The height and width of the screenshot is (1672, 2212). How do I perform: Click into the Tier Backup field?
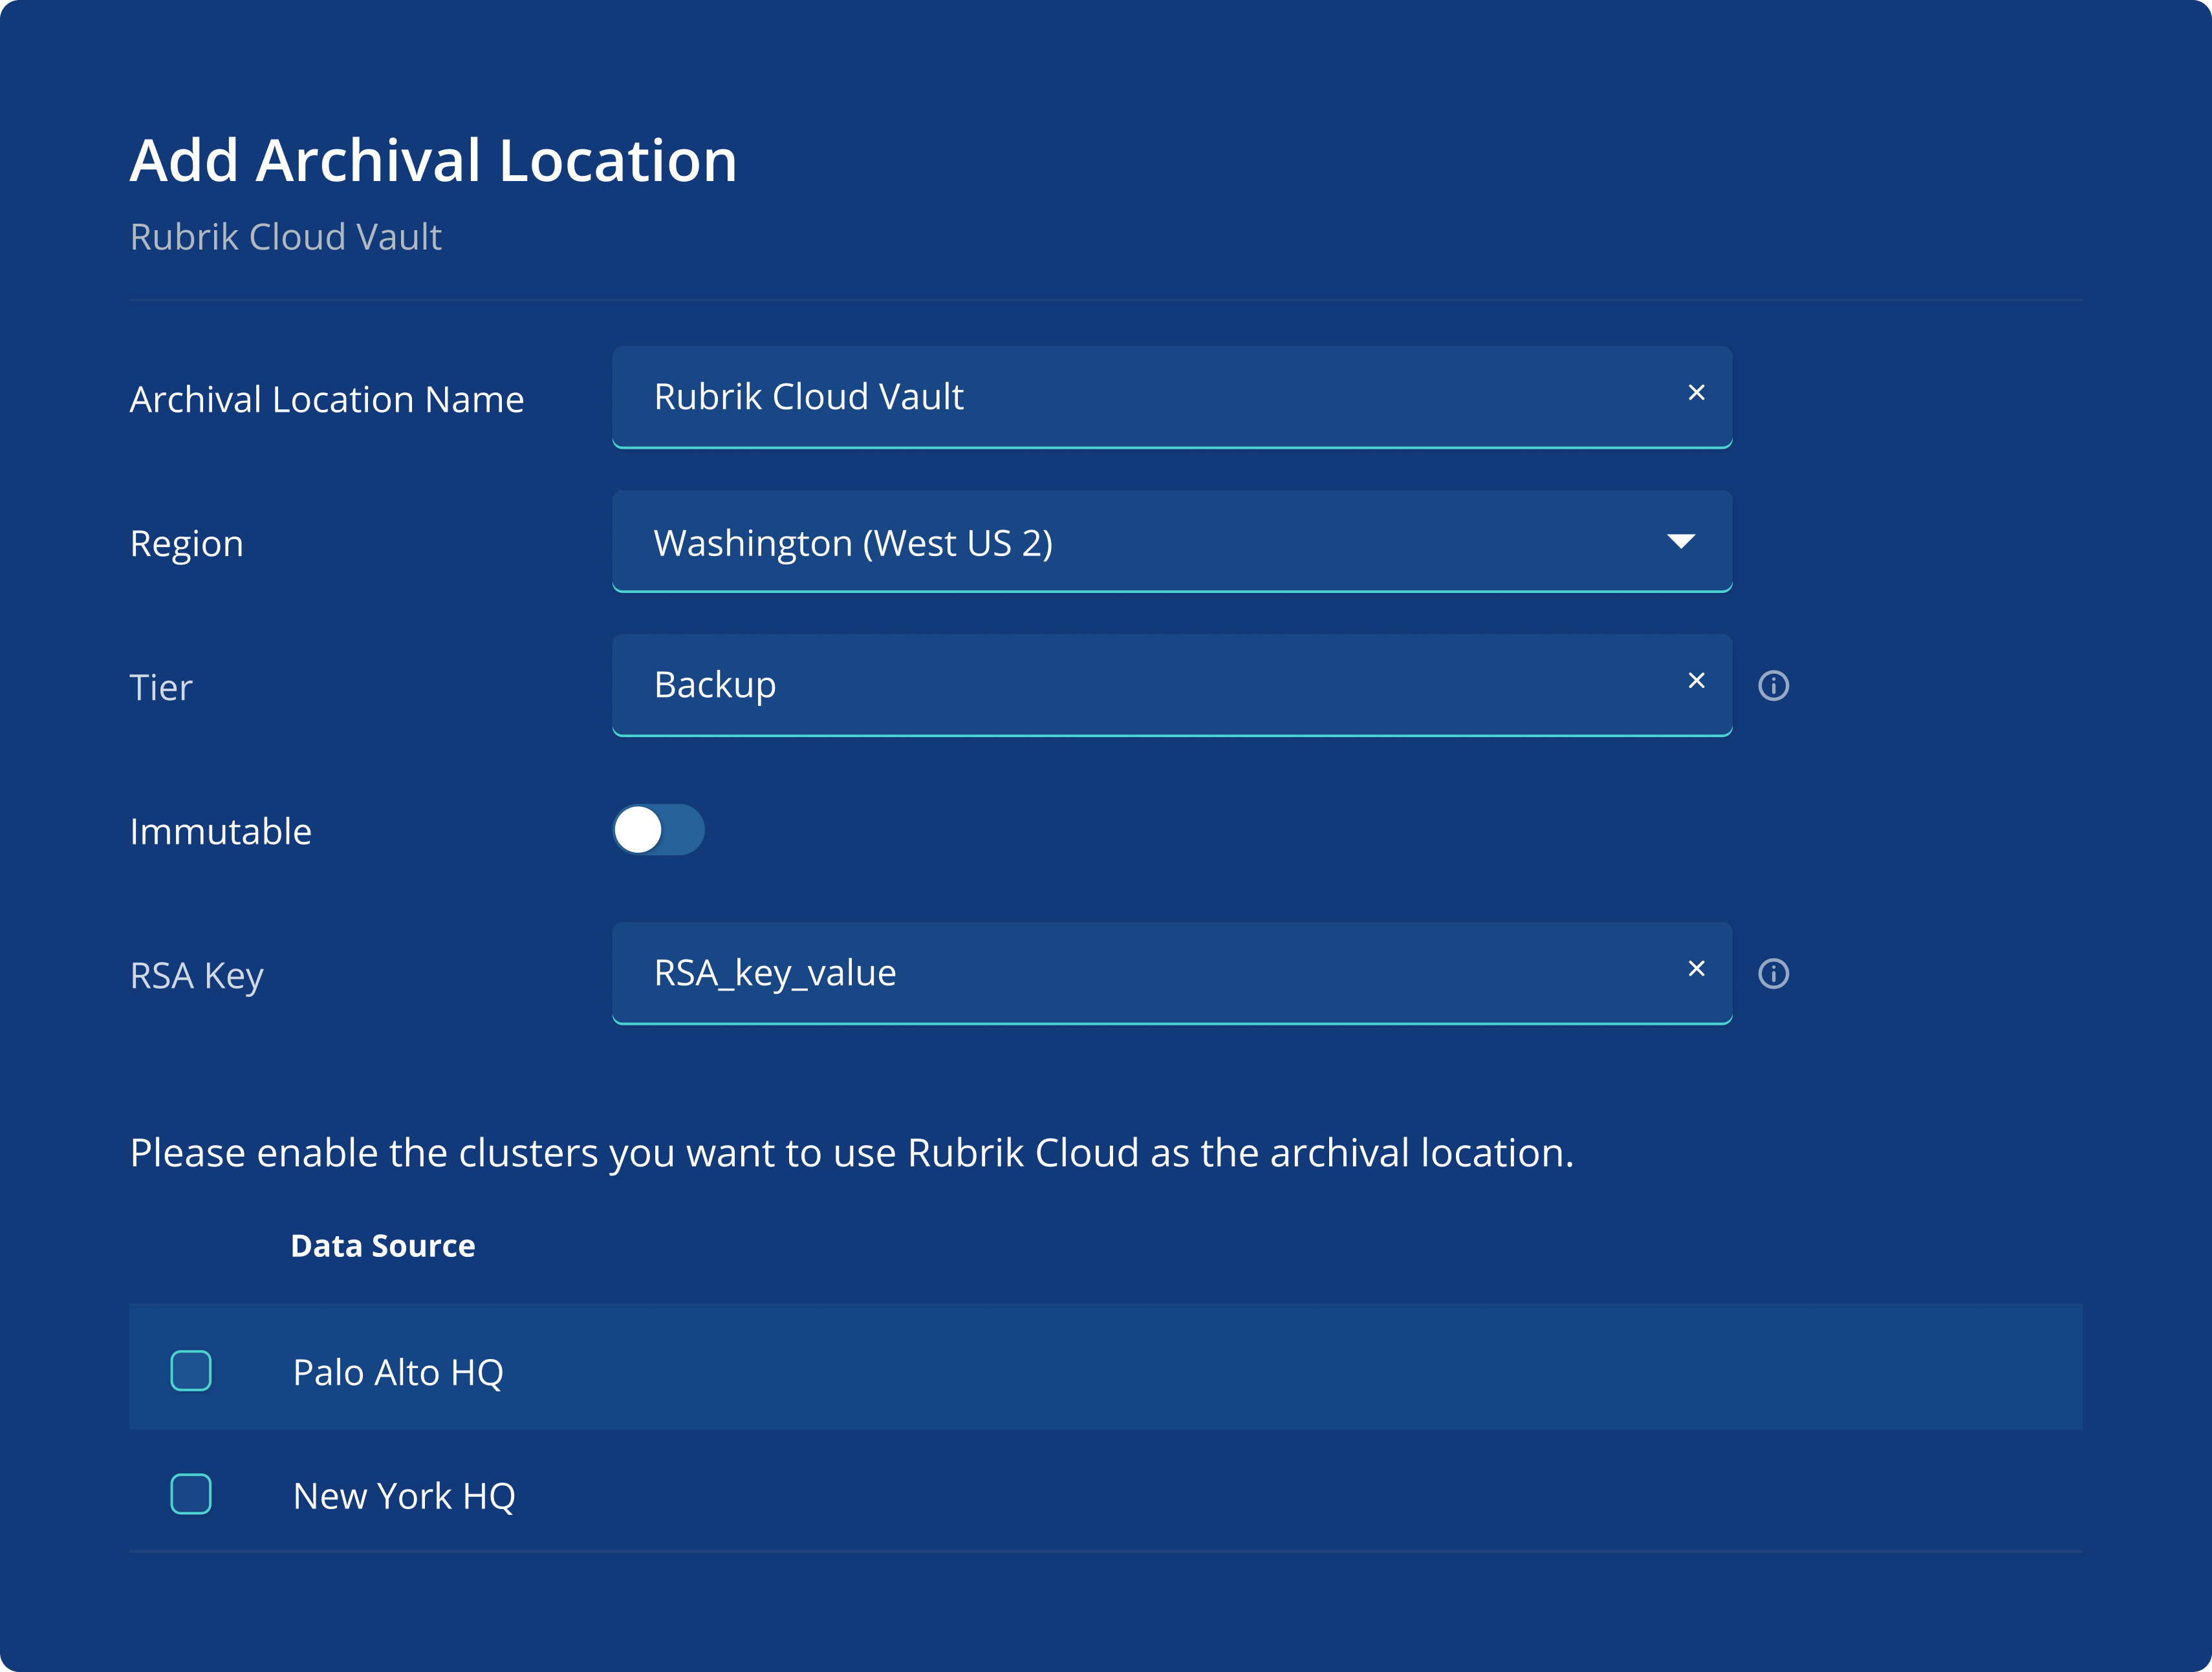pos(1172,685)
